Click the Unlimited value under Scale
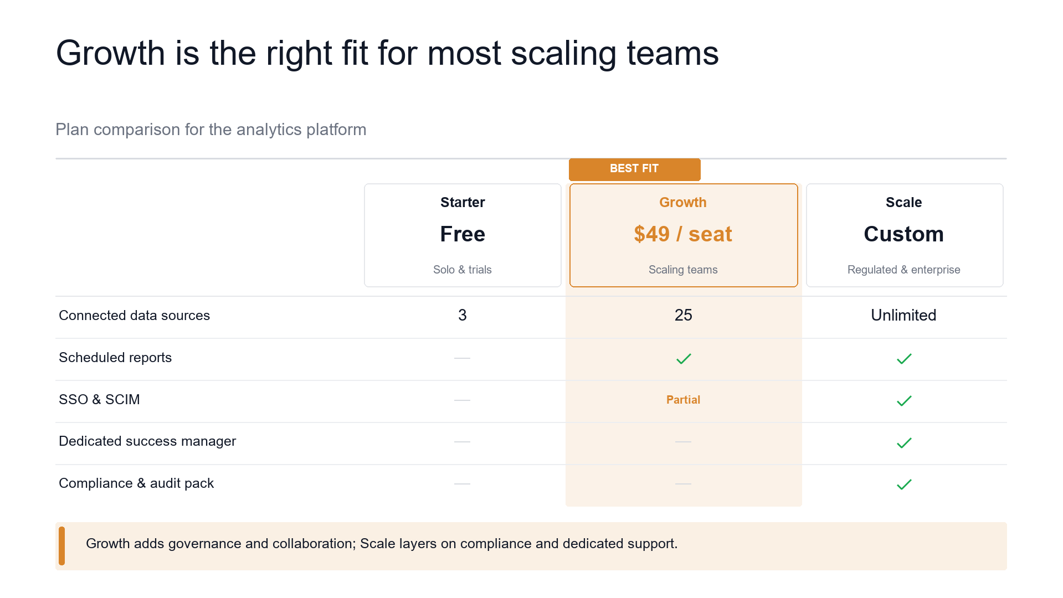This screenshot has width=1063, height=598. (x=903, y=315)
